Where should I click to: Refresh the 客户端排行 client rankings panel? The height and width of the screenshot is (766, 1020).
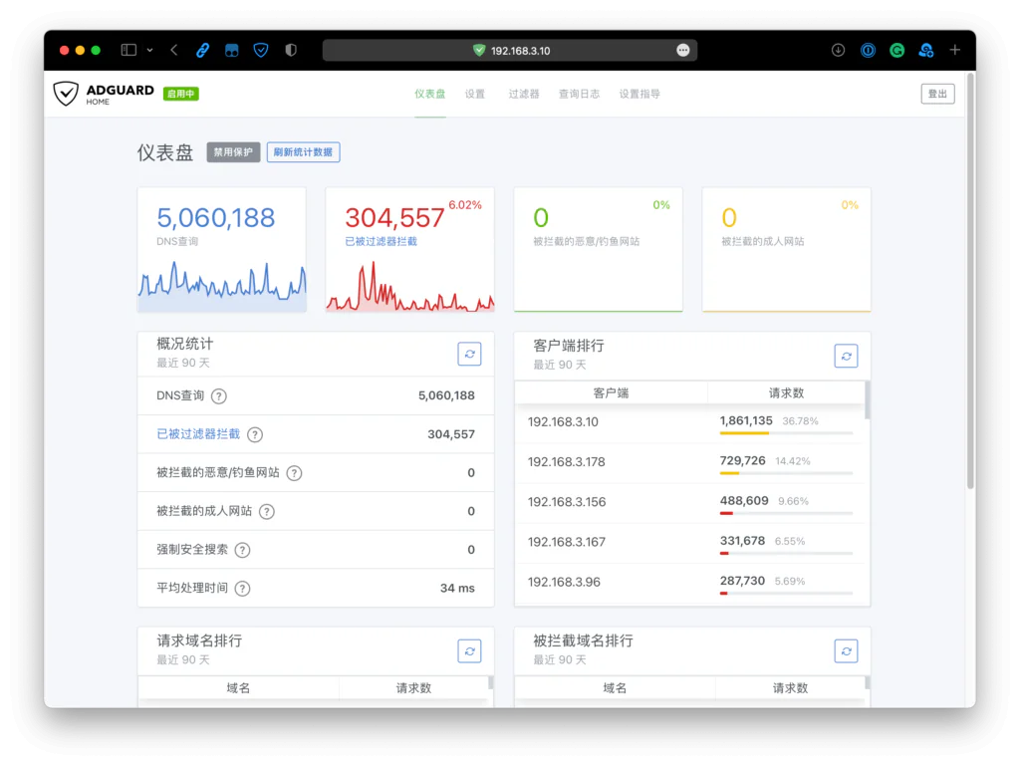pos(846,356)
